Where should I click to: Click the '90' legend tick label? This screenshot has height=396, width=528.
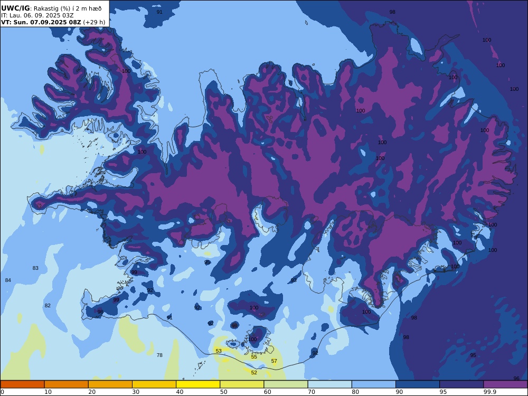pyautogui.click(x=399, y=392)
